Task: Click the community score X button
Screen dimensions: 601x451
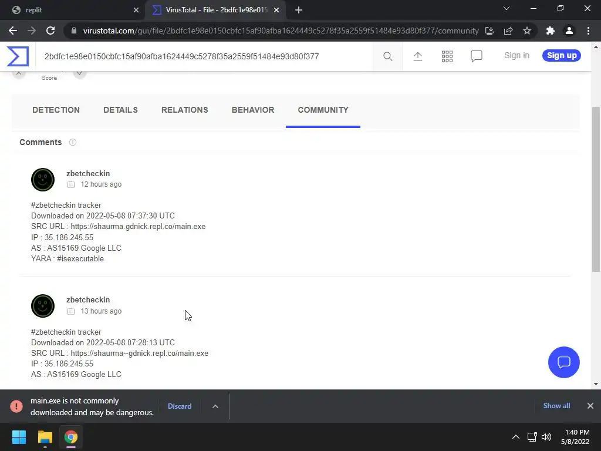Action: point(19,73)
